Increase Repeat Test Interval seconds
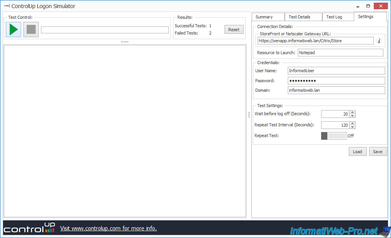This screenshot has height=238, width=391. pos(352,124)
